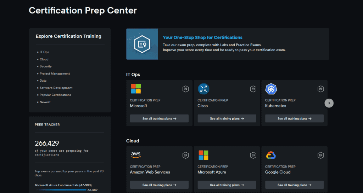Click the PEER TRACKER heading

[47, 125]
